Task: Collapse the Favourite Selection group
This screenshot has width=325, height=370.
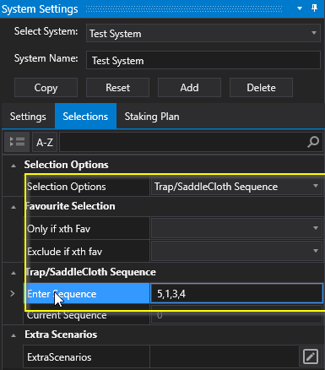Action: tap(14, 207)
